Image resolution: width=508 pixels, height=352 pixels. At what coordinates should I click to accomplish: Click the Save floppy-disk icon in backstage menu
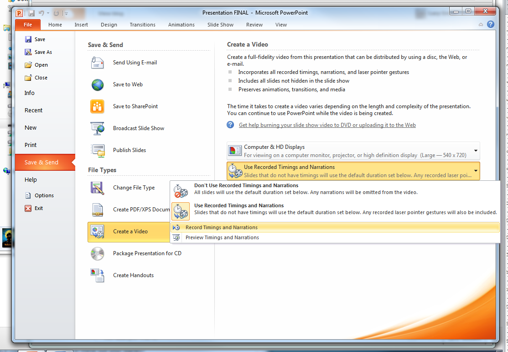(x=28, y=39)
